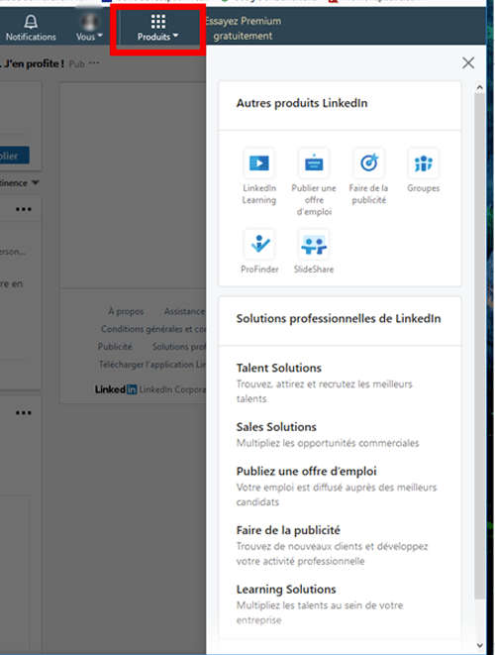Select Sales Solutions link
Image resolution: width=495 pixels, height=655 pixels.
[x=276, y=427]
